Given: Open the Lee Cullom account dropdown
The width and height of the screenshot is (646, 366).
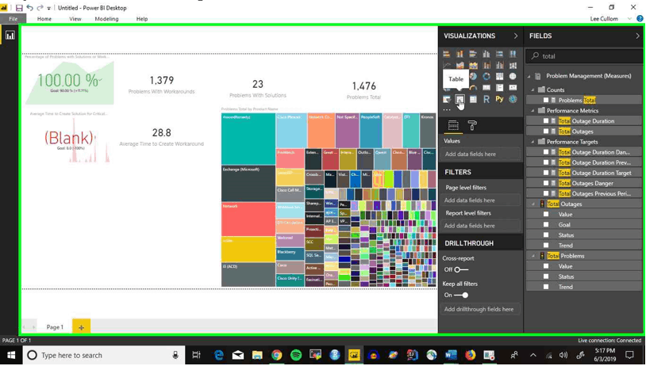Looking at the screenshot, I should click(629, 19).
